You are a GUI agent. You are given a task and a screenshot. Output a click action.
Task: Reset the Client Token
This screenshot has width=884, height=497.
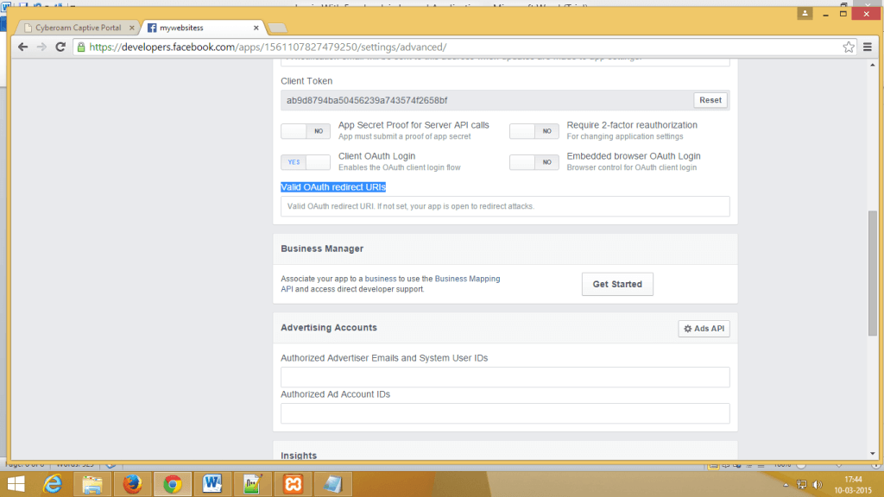click(x=710, y=100)
